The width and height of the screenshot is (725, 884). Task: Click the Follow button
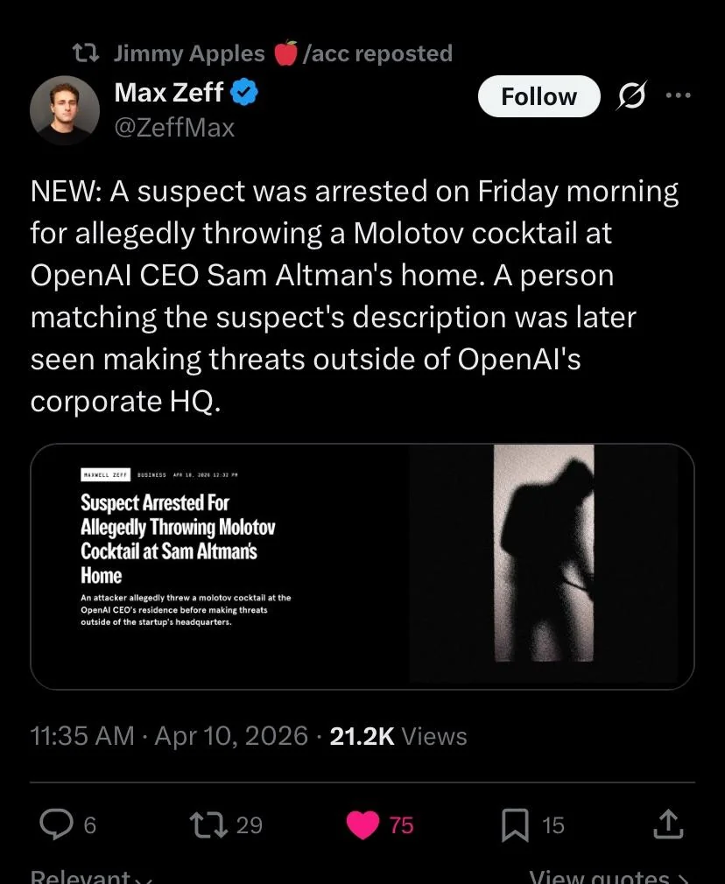[538, 96]
